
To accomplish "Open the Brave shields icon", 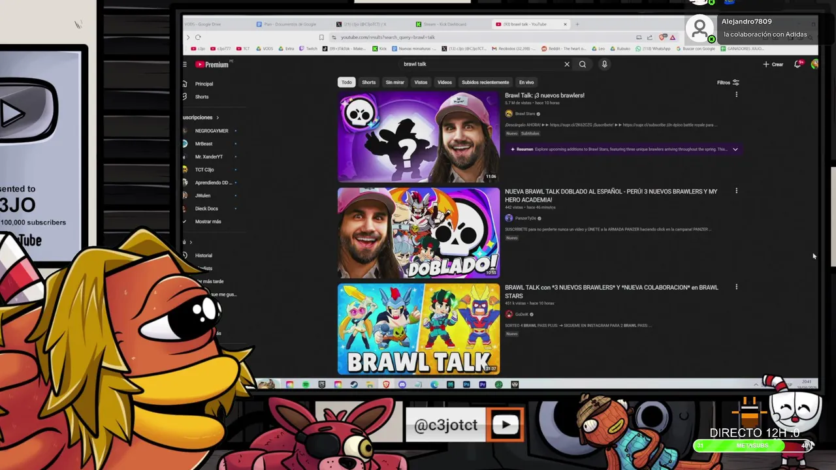I will (x=663, y=37).
